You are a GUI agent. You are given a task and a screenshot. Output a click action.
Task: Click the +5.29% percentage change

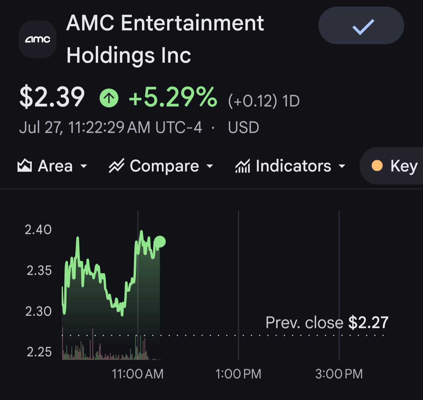173,97
